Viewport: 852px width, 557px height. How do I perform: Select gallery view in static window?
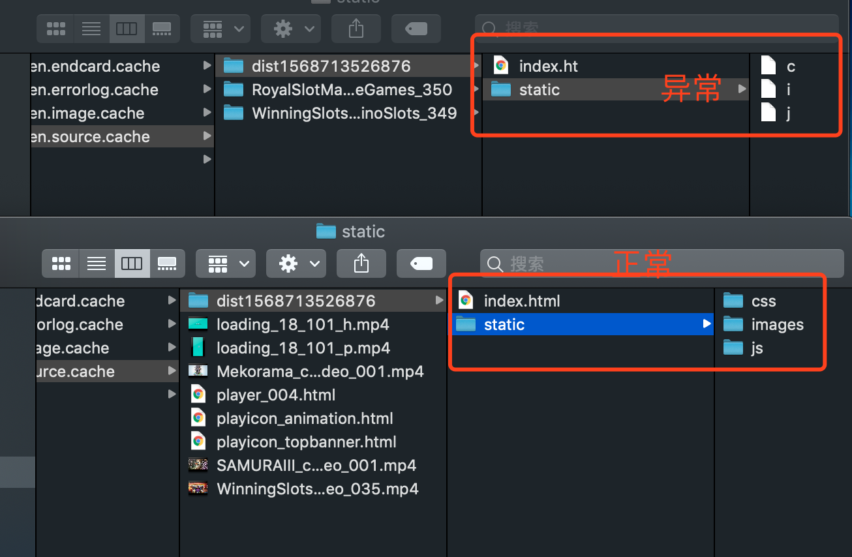click(167, 263)
